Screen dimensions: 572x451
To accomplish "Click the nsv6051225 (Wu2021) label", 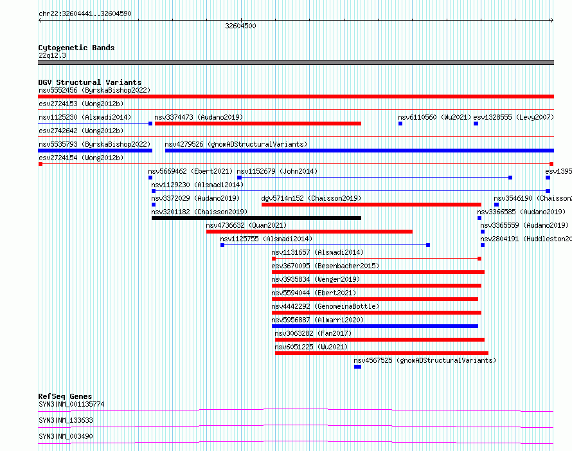I will 311,347.
